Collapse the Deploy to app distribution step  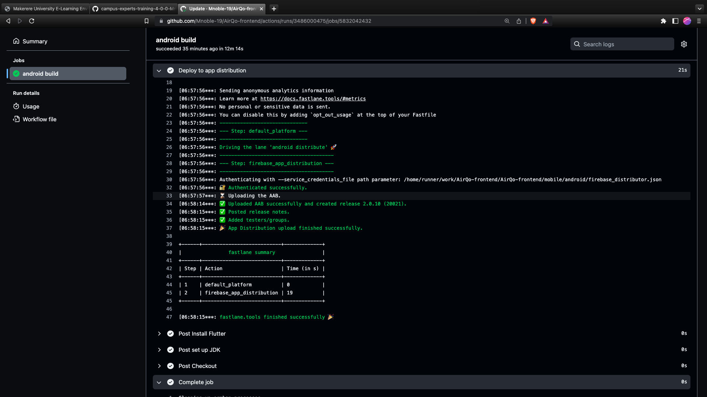coord(159,70)
